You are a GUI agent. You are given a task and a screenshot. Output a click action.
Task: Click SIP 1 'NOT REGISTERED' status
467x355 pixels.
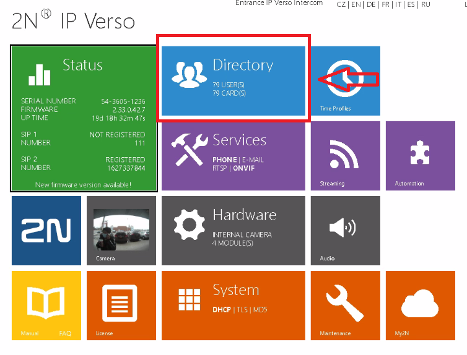pos(117,135)
